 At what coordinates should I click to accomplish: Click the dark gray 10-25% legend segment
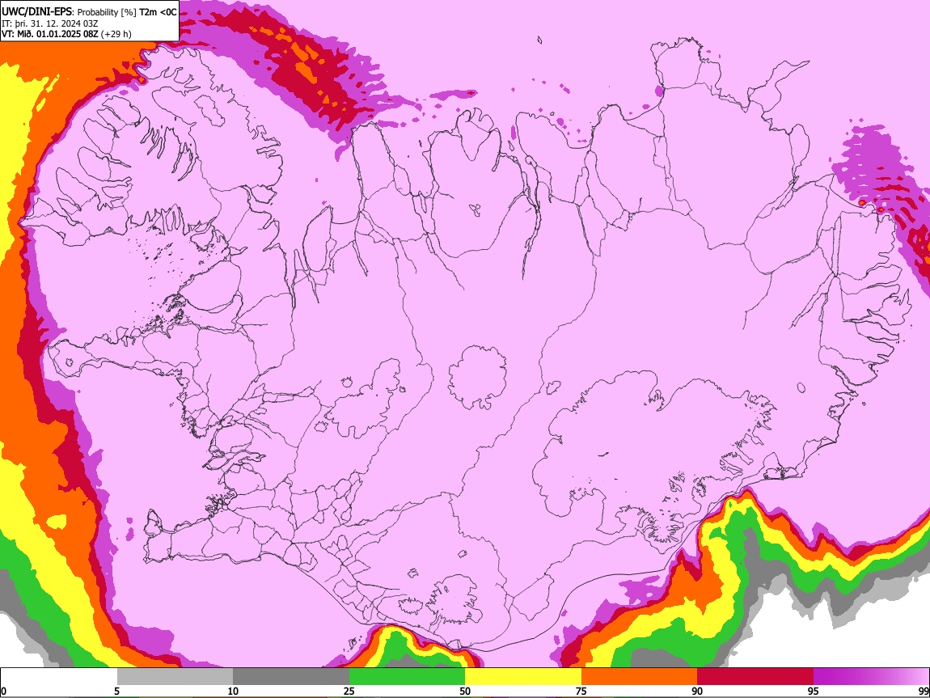(290, 676)
